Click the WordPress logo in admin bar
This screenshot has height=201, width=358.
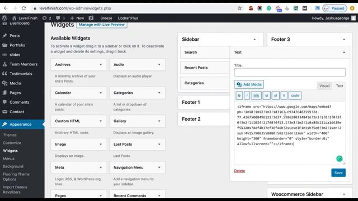coord(4,18)
